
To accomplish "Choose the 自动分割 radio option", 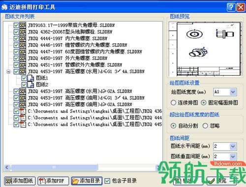I will pyautogui.click(x=173, y=126).
